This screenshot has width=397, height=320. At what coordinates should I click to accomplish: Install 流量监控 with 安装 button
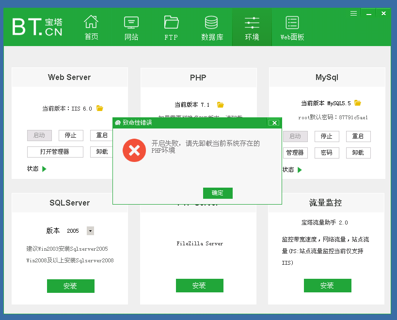click(328, 286)
